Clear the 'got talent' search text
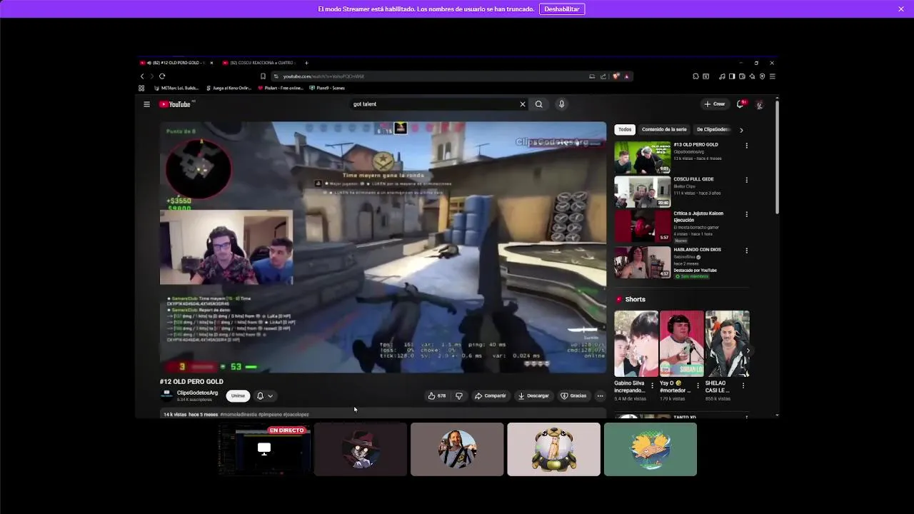The image size is (914, 514). 523,104
